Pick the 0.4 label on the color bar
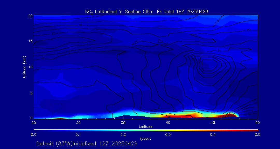Viewport: 280px width, 149px height. [213, 135]
